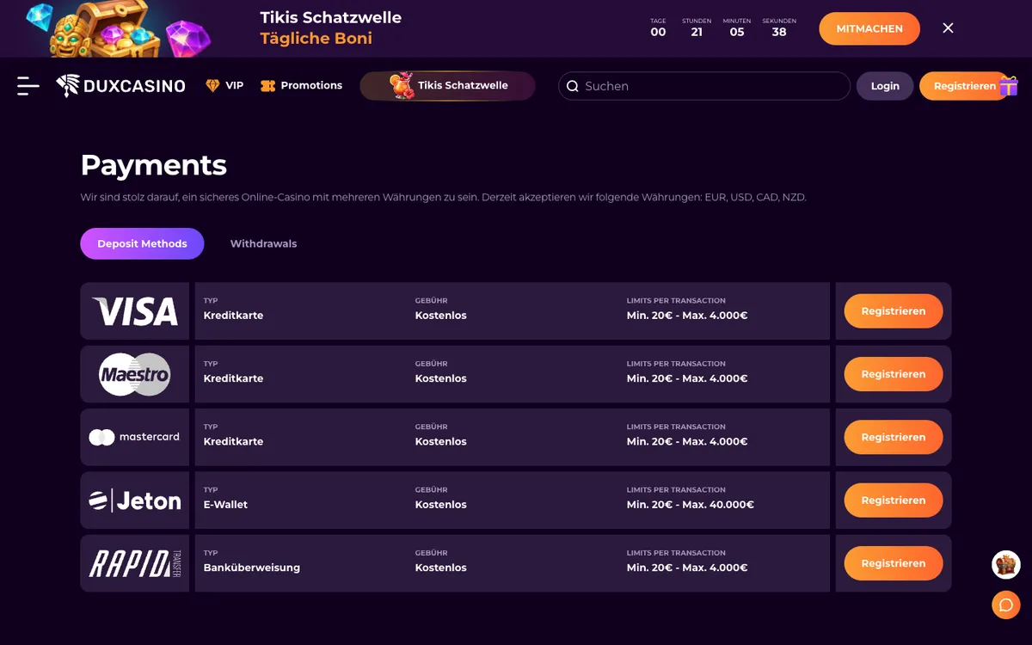Click the VISA logo
1032x645 pixels.
[x=135, y=311]
